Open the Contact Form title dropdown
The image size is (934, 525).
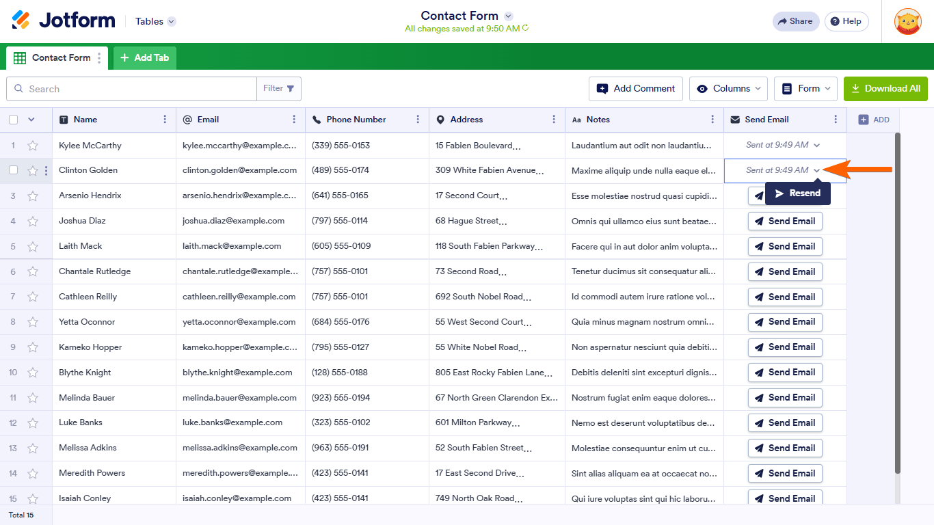tap(508, 16)
